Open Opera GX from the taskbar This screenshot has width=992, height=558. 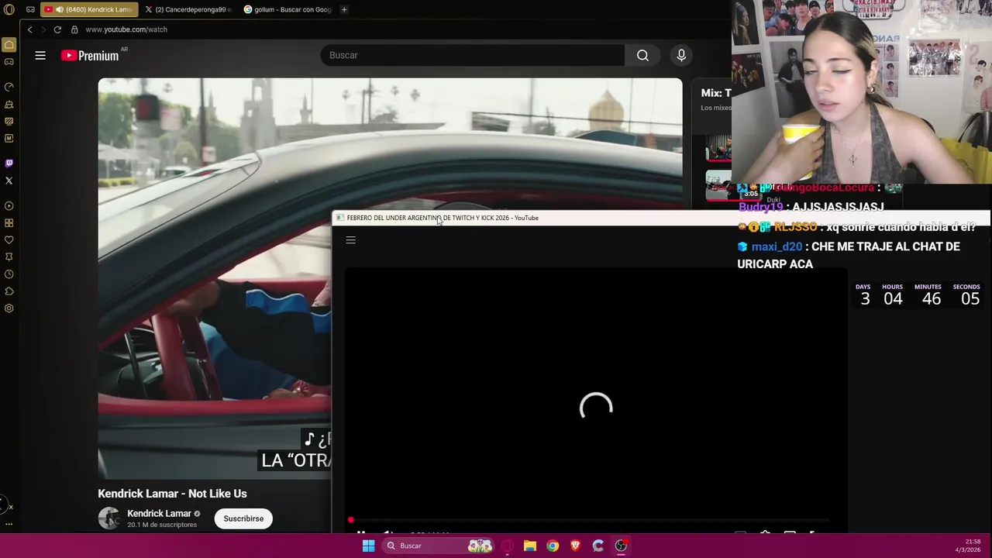[507, 546]
